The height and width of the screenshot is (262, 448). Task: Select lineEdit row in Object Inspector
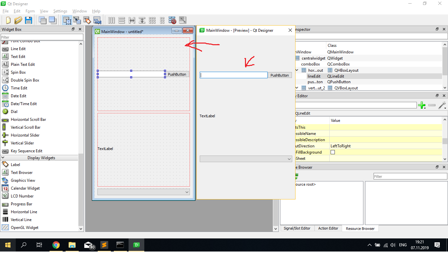pyautogui.click(x=368, y=76)
